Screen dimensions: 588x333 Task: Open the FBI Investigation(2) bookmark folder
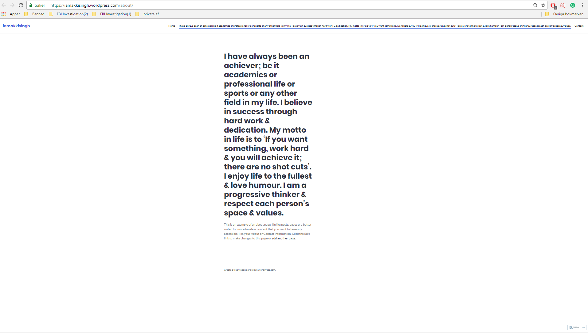point(68,14)
